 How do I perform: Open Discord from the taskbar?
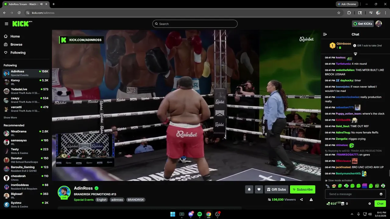(191, 214)
